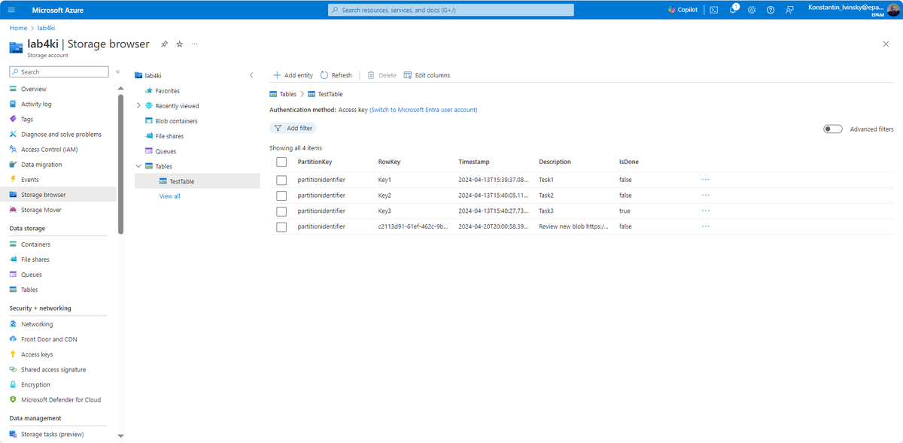Click the sidebar Search box
The height and width of the screenshot is (443, 903).
tap(59, 71)
